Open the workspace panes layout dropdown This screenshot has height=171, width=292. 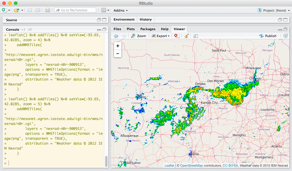click(x=105, y=10)
